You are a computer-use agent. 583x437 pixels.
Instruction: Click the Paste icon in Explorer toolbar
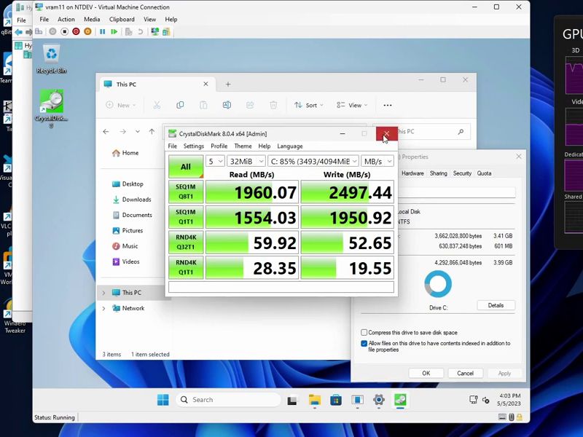point(203,105)
